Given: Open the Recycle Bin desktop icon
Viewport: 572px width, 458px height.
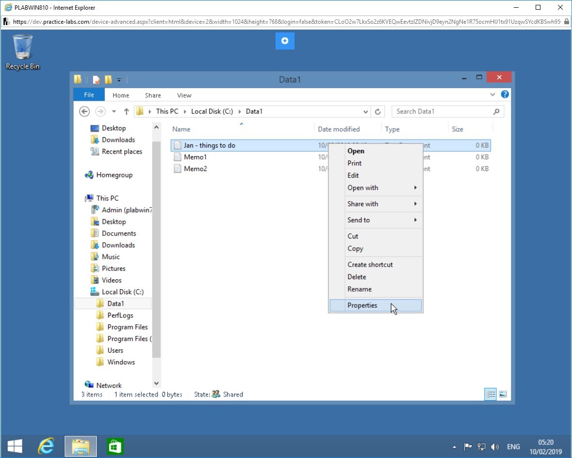Looking at the screenshot, I should point(23,52).
